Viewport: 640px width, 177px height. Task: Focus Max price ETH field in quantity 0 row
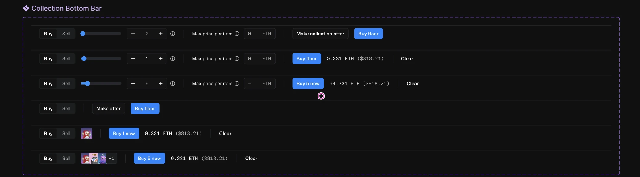tap(260, 34)
